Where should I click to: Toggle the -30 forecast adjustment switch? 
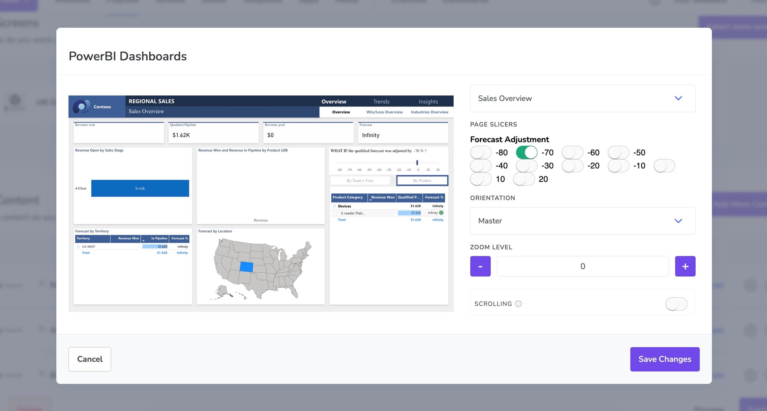pos(527,166)
